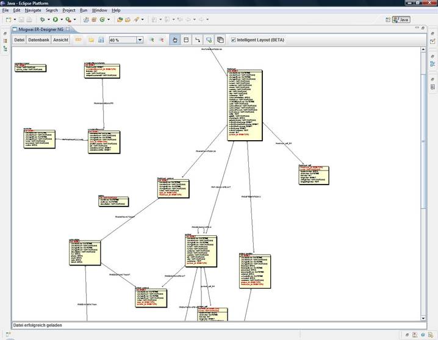Open the Navigate menu
This screenshot has width=438, height=340.
pyautogui.click(x=34, y=10)
